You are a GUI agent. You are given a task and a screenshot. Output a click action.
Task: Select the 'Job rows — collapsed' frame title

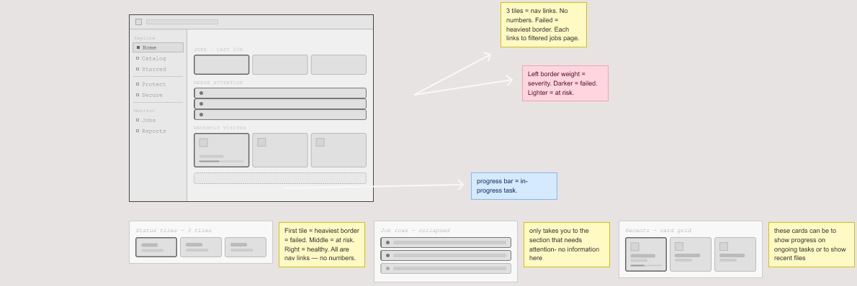pyautogui.click(x=415, y=231)
